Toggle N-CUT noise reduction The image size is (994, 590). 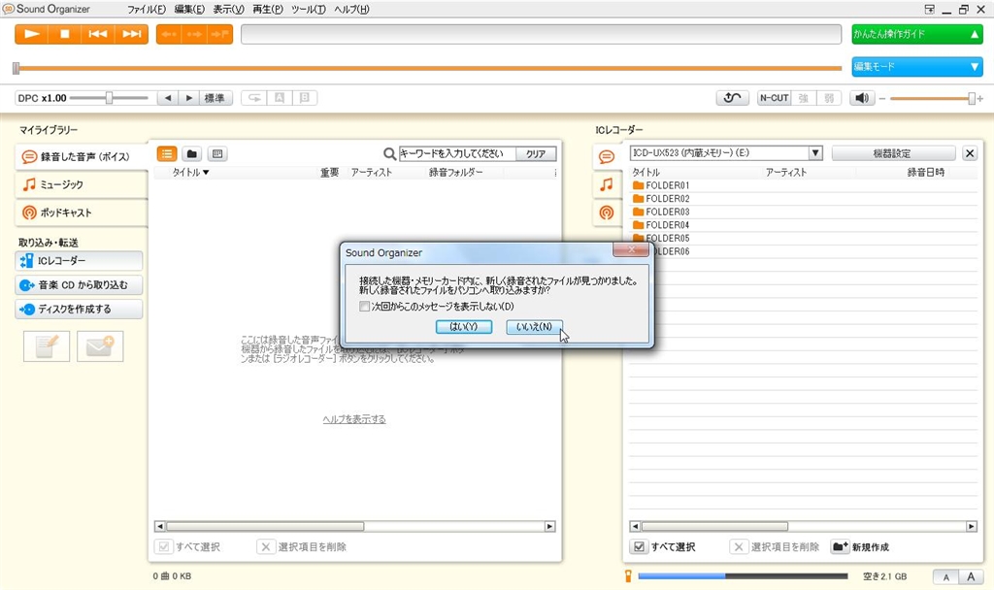point(774,98)
